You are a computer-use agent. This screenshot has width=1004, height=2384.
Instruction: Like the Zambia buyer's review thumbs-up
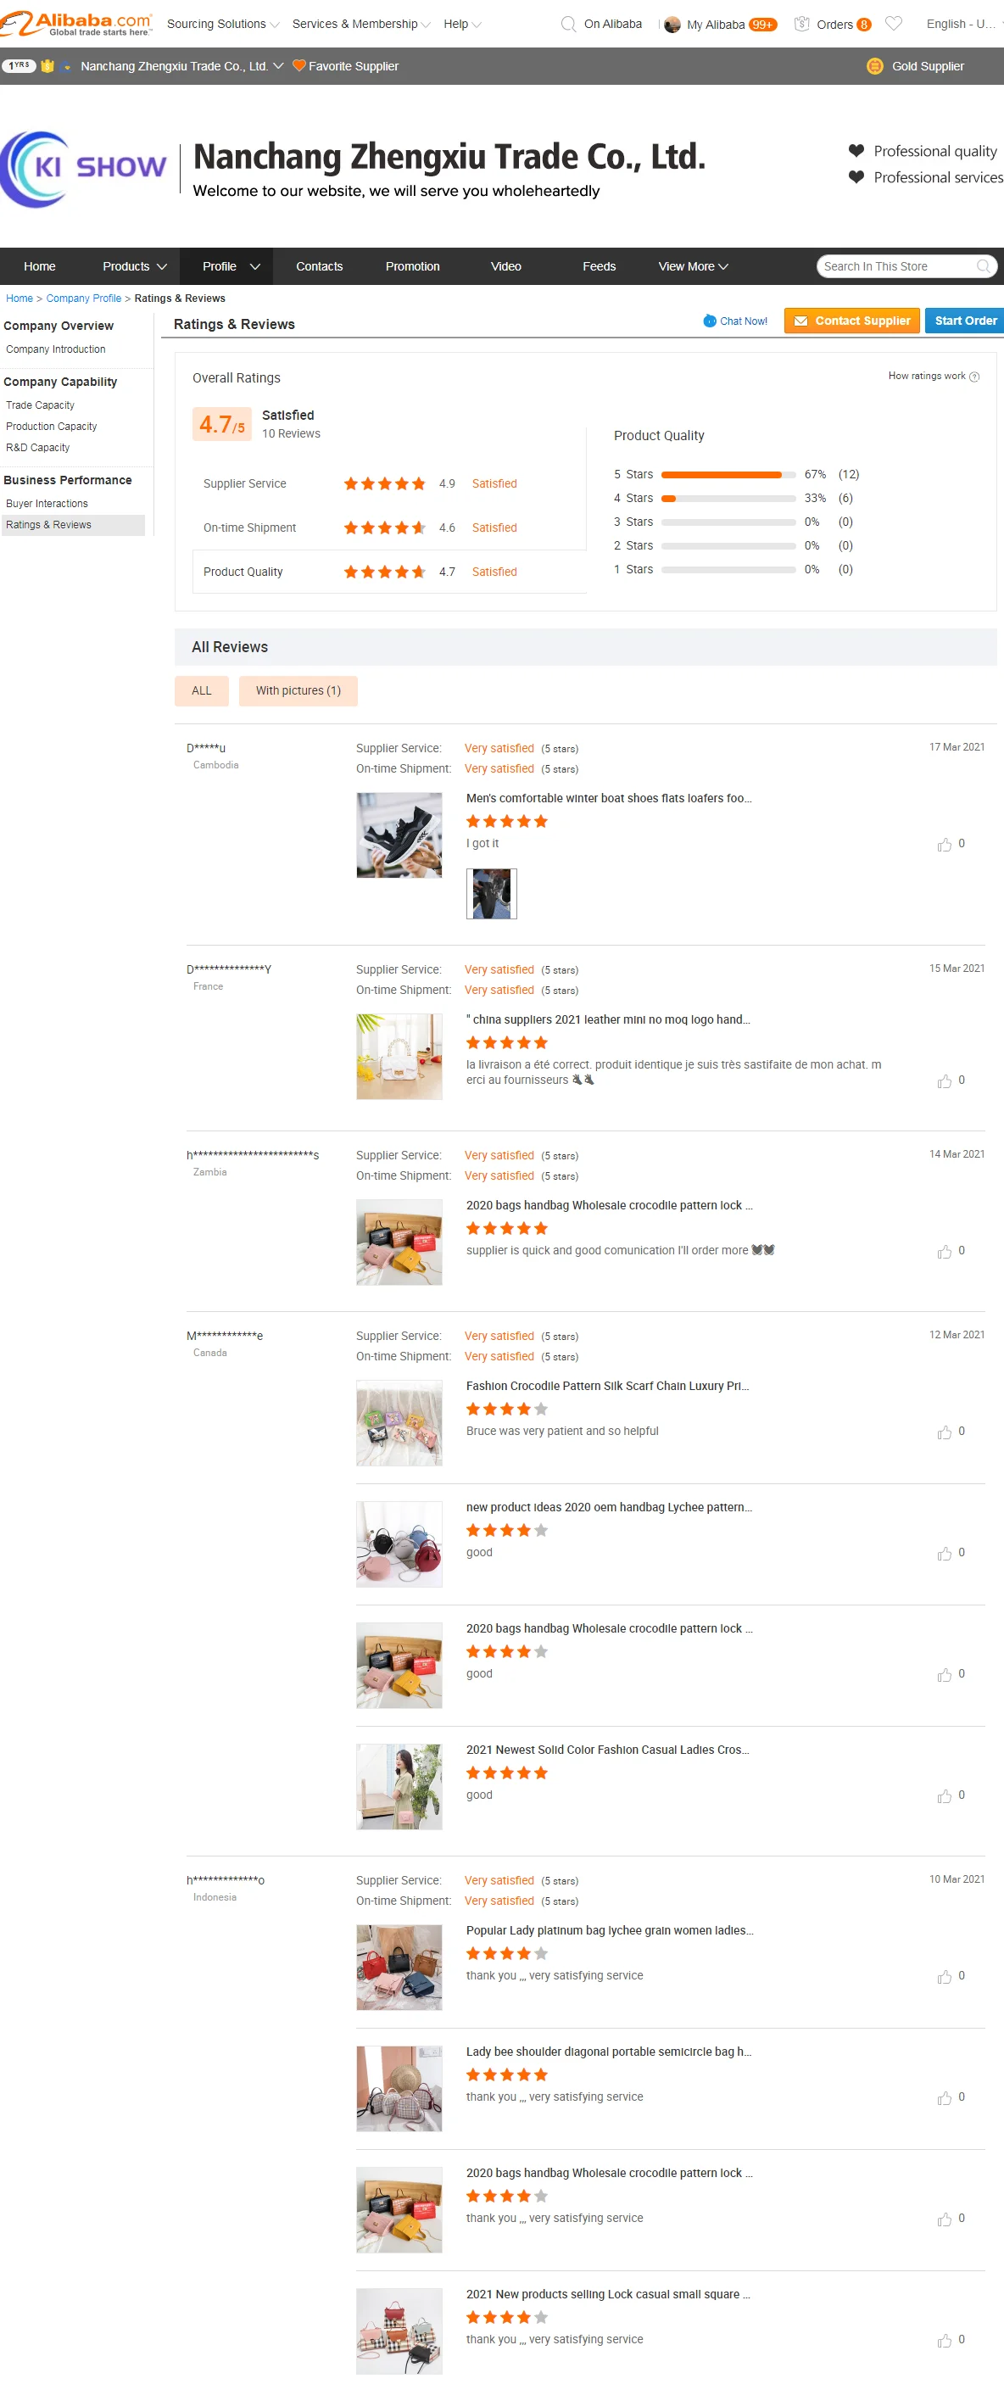pos(944,1251)
